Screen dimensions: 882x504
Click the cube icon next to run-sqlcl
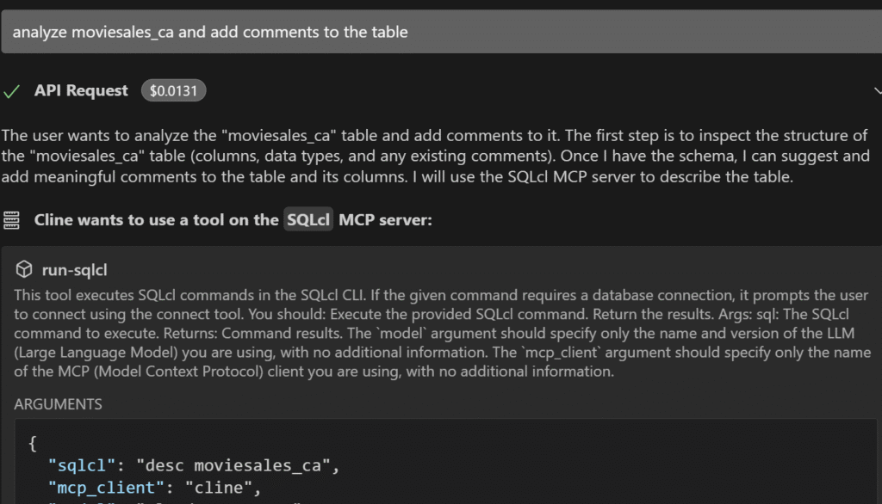click(x=26, y=271)
